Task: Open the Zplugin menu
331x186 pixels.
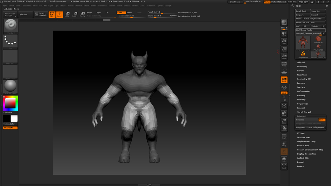Action: click(160, 5)
